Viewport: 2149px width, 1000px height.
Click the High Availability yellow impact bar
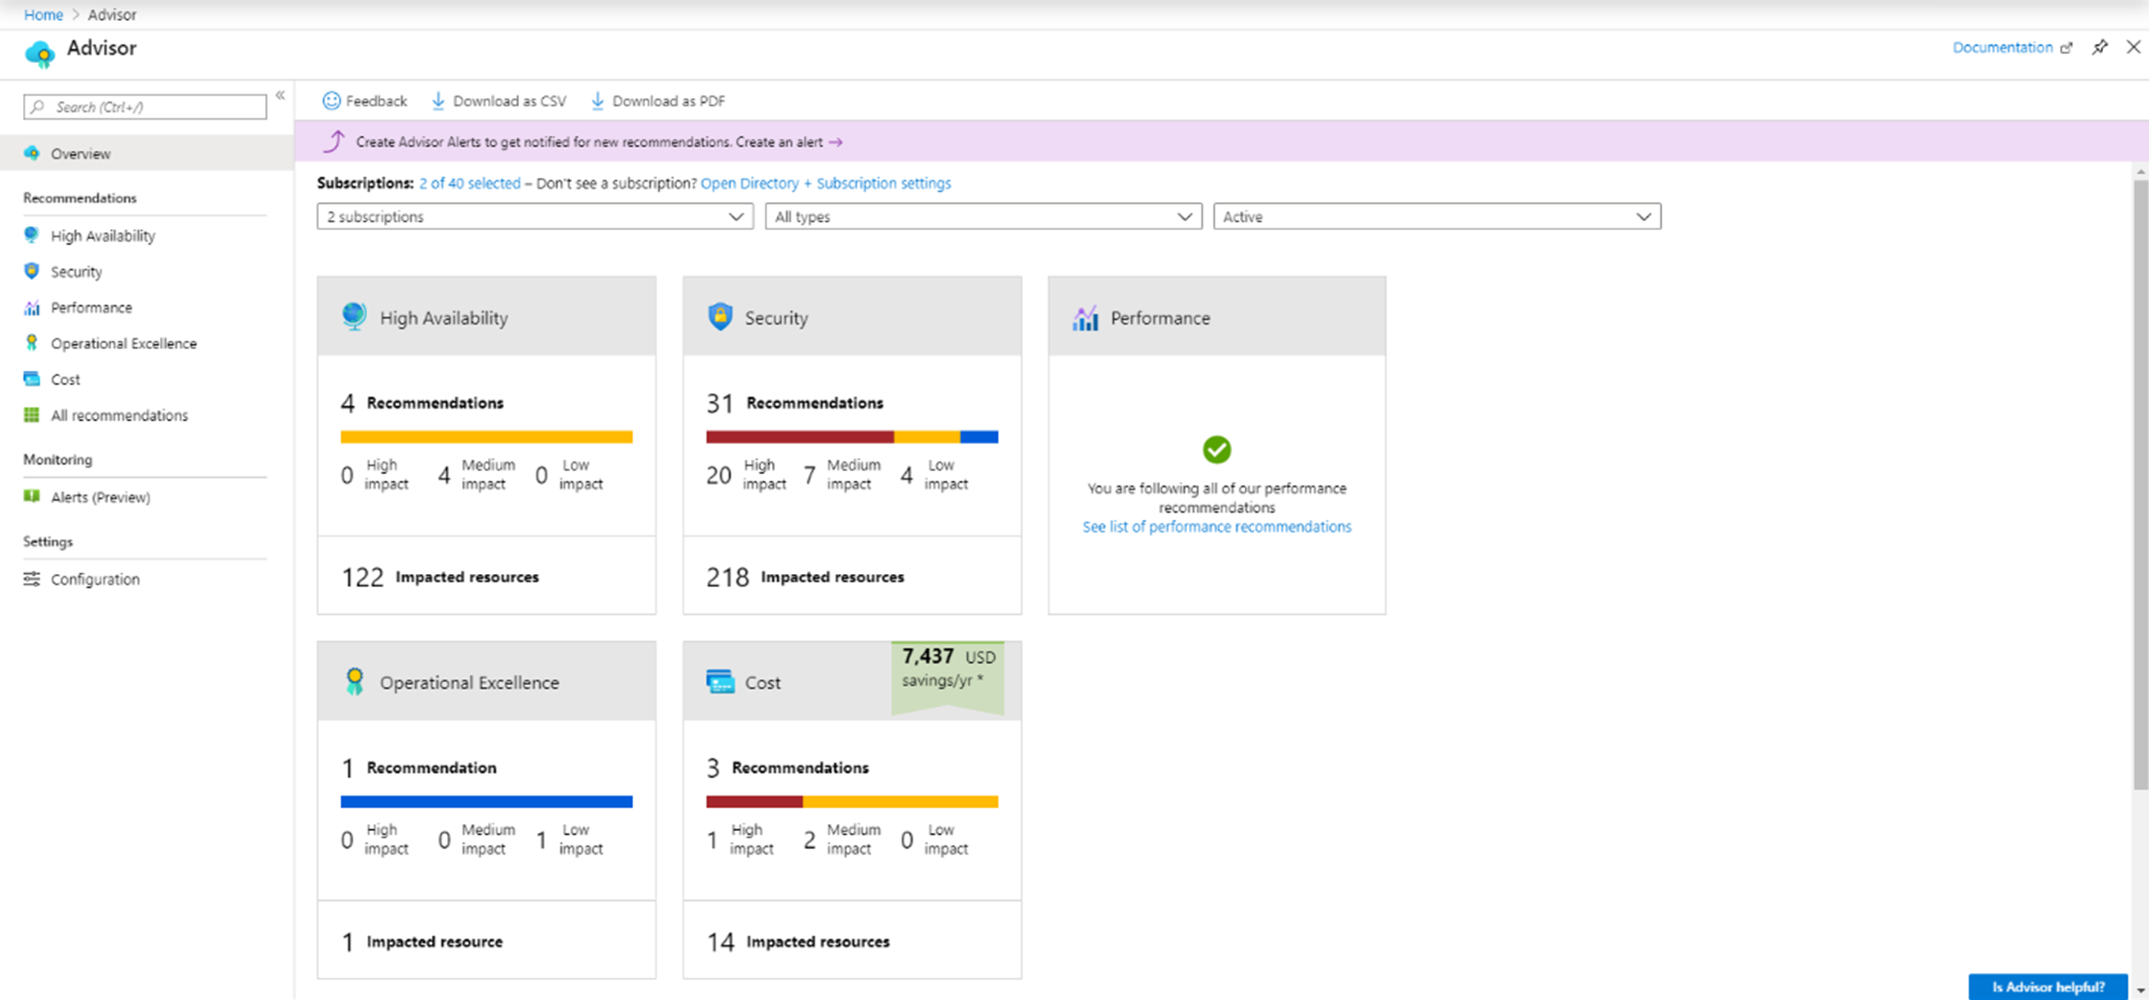pos(487,436)
